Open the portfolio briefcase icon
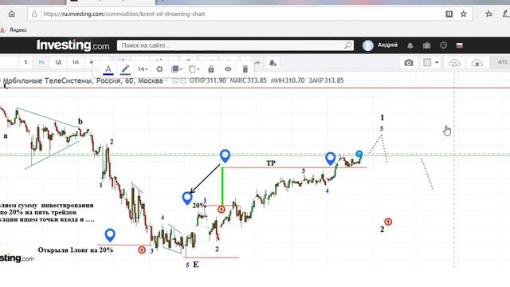This screenshot has width=510, height=287. (x=427, y=45)
